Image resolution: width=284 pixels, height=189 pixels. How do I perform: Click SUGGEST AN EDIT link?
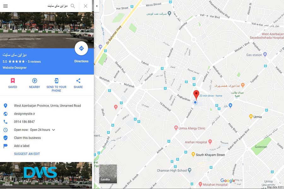point(27,154)
